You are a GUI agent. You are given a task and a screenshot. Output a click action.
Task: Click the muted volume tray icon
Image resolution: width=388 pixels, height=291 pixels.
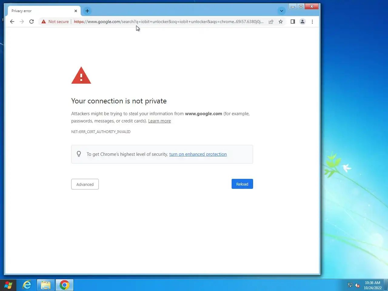357,285
